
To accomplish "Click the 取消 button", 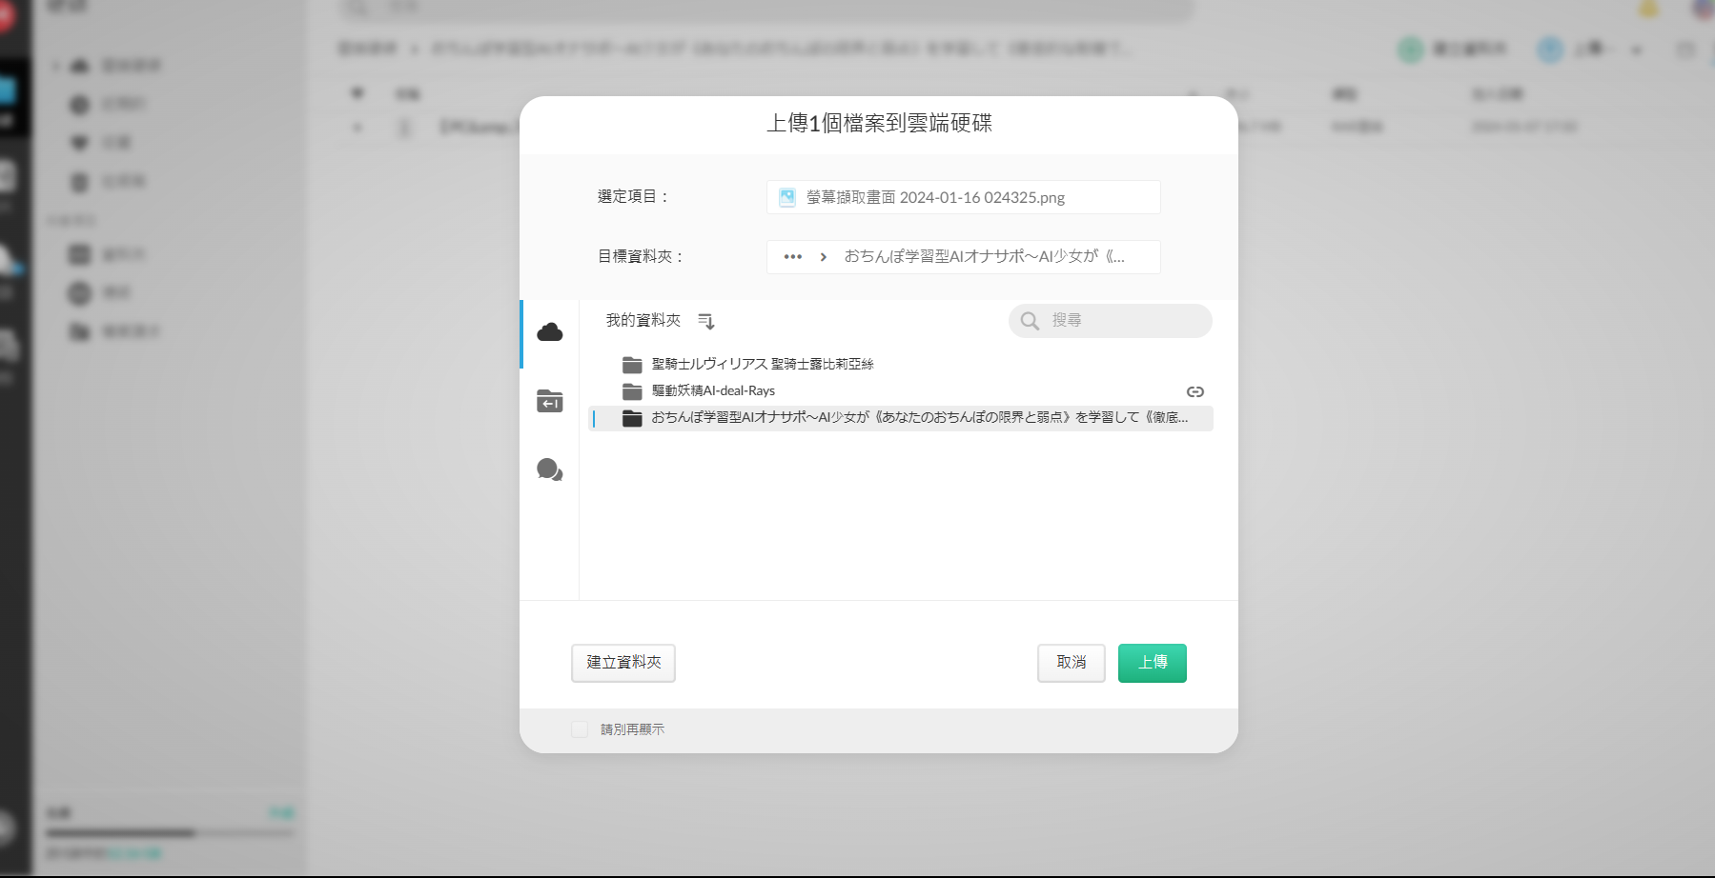I will (x=1071, y=663).
